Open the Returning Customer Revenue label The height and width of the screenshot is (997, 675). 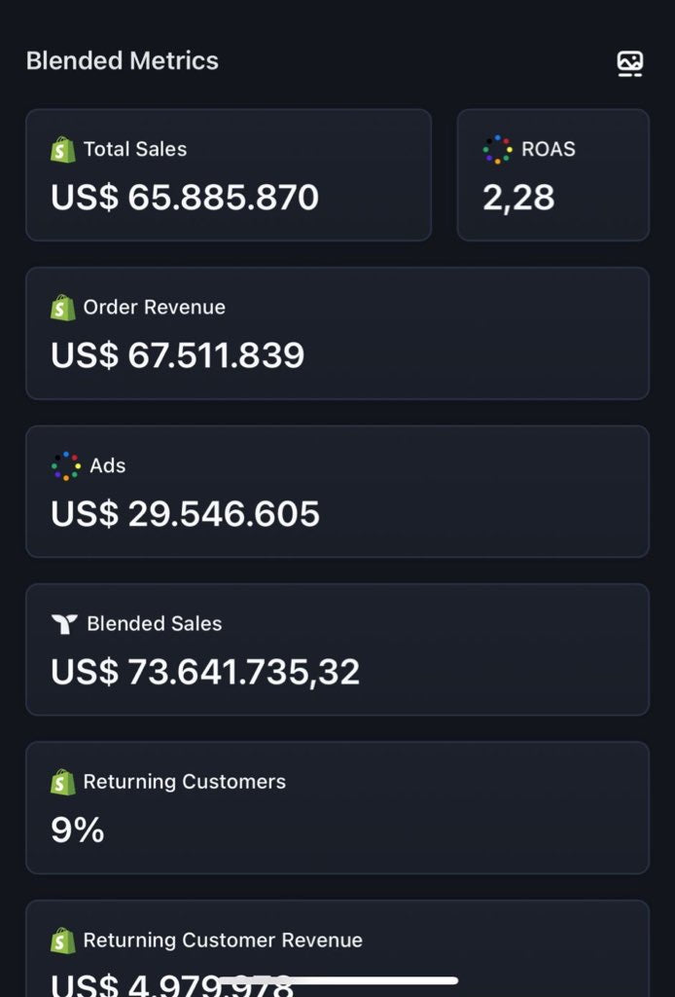point(223,941)
